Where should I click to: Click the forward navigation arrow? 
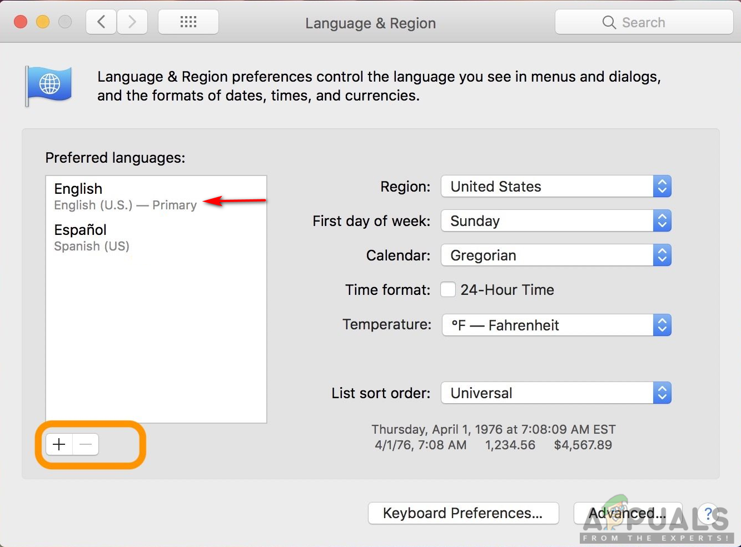click(132, 22)
